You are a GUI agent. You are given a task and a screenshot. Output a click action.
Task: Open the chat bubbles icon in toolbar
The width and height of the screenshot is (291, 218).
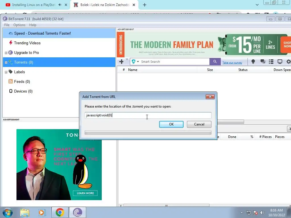tap(263, 62)
